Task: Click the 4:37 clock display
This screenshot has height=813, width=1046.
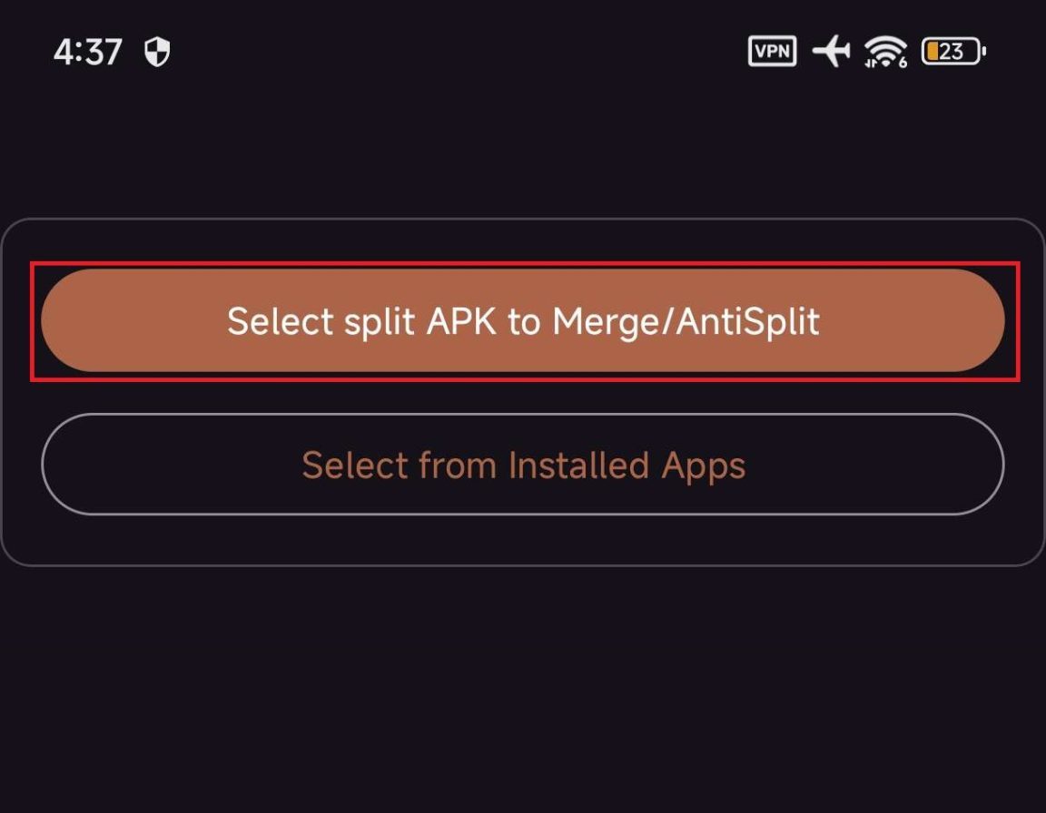Action: pyautogui.click(x=87, y=52)
